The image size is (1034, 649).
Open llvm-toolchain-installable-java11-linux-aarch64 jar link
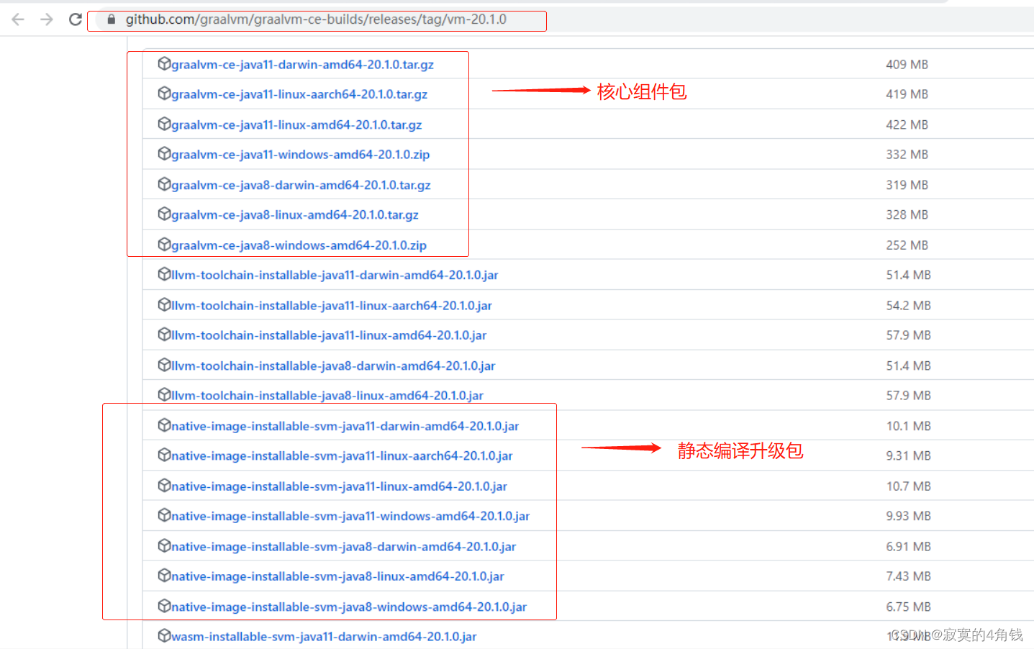click(x=332, y=306)
